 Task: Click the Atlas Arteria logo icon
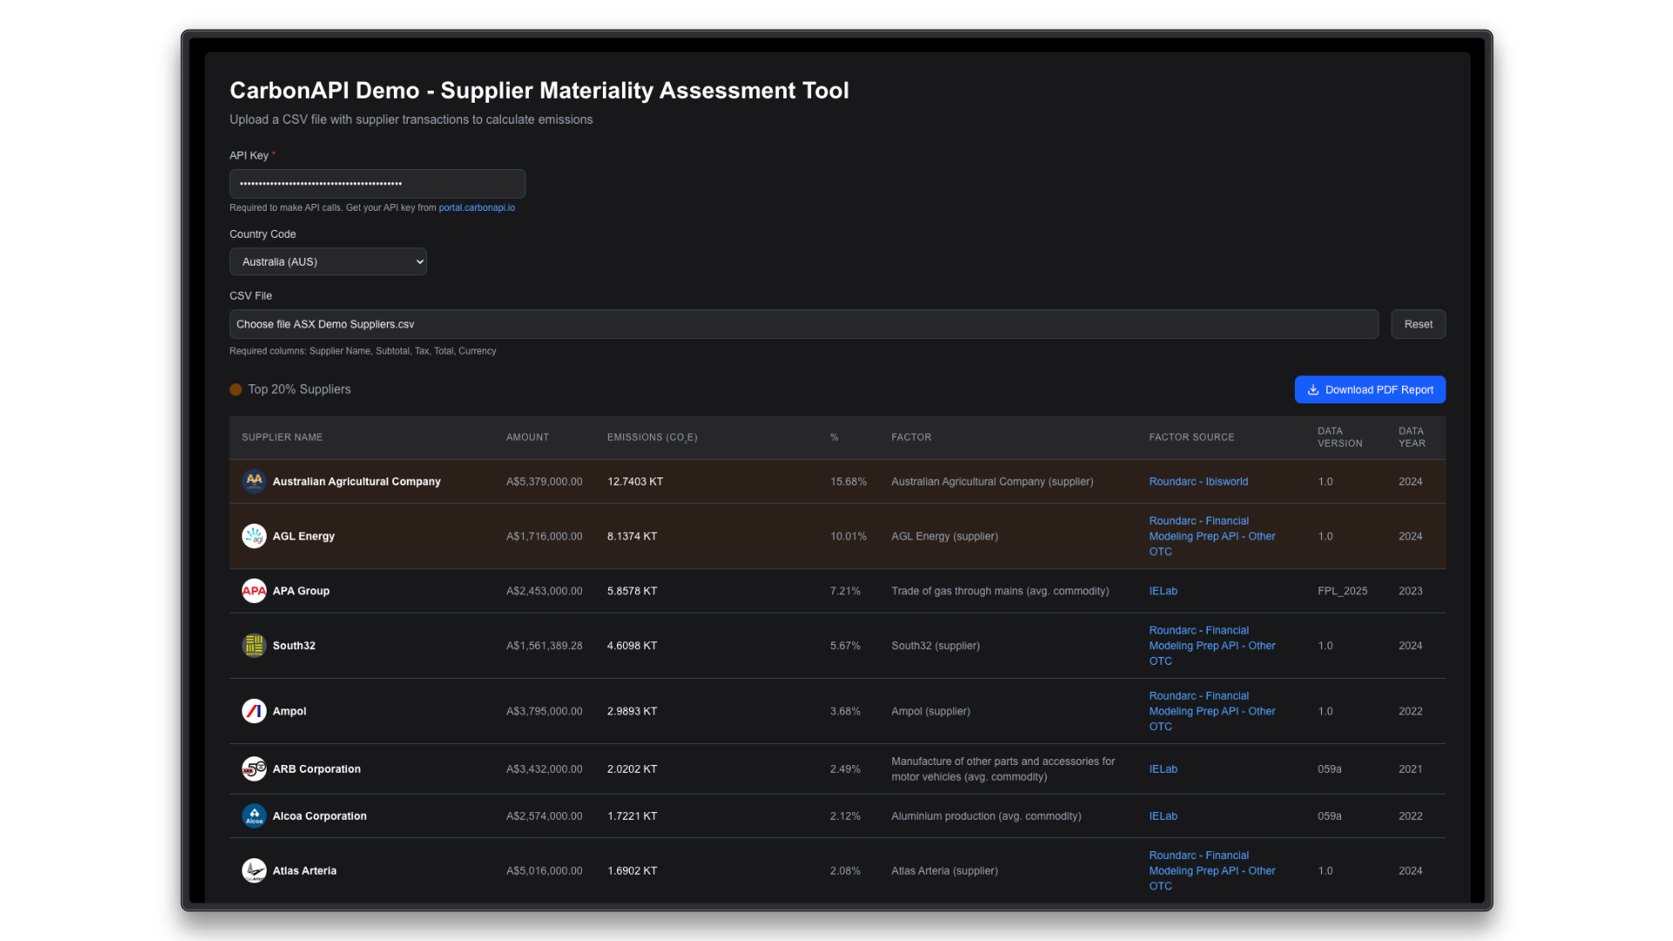pyautogui.click(x=254, y=870)
